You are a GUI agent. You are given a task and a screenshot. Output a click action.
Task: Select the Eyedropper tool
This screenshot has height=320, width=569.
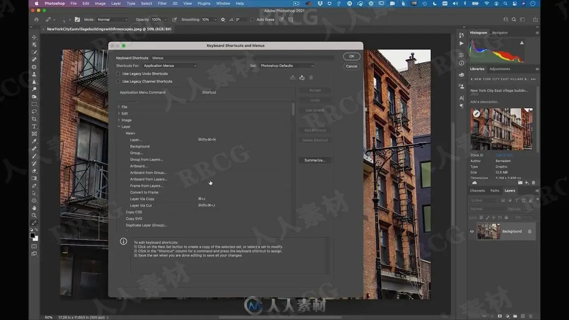click(34, 141)
